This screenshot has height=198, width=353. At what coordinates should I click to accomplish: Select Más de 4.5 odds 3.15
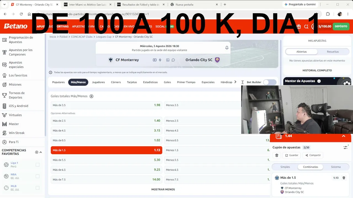(x=106, y=131)
